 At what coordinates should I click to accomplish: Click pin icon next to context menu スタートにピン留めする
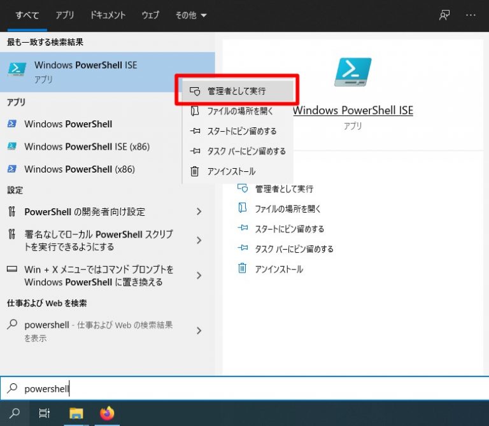(195, 131)
